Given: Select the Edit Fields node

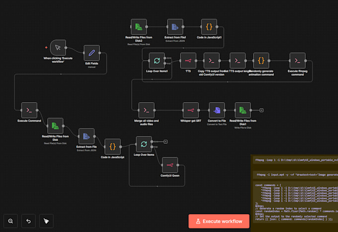Looking at the screenshot, I should coord(91,53).
